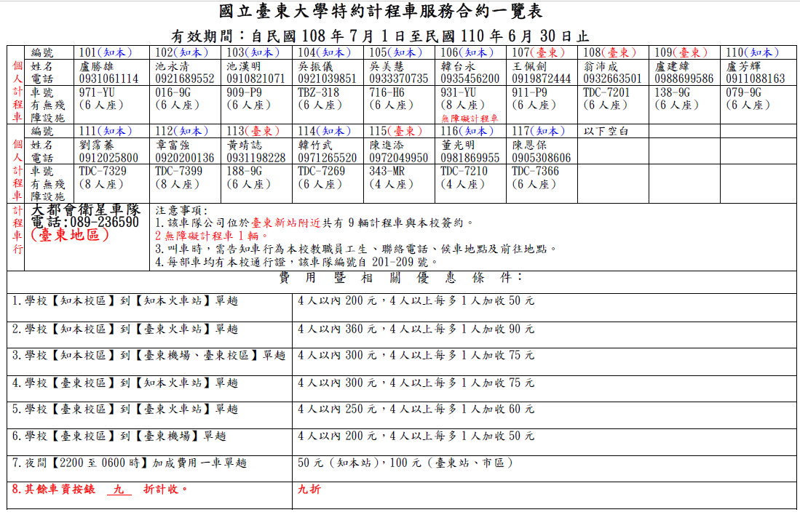This screenshot has height=515, width=800.
Task: Click note 1 about 臺東新站附近
Action: [x=314, y=223]
